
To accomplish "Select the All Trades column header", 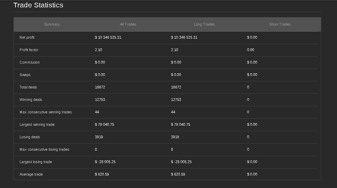I will click(128, 24).
